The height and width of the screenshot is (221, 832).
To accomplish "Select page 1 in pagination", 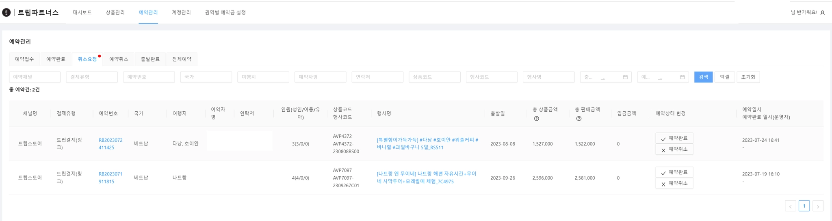I will (804, 206).
